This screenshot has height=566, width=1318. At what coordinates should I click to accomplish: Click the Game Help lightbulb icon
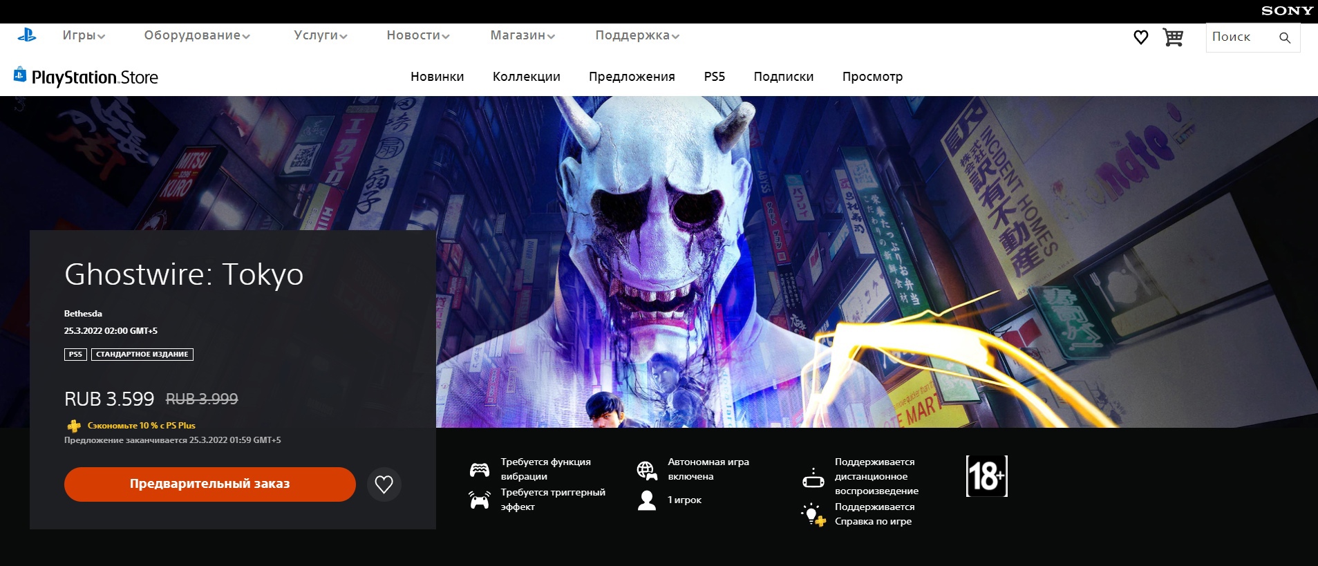(813, 515)
